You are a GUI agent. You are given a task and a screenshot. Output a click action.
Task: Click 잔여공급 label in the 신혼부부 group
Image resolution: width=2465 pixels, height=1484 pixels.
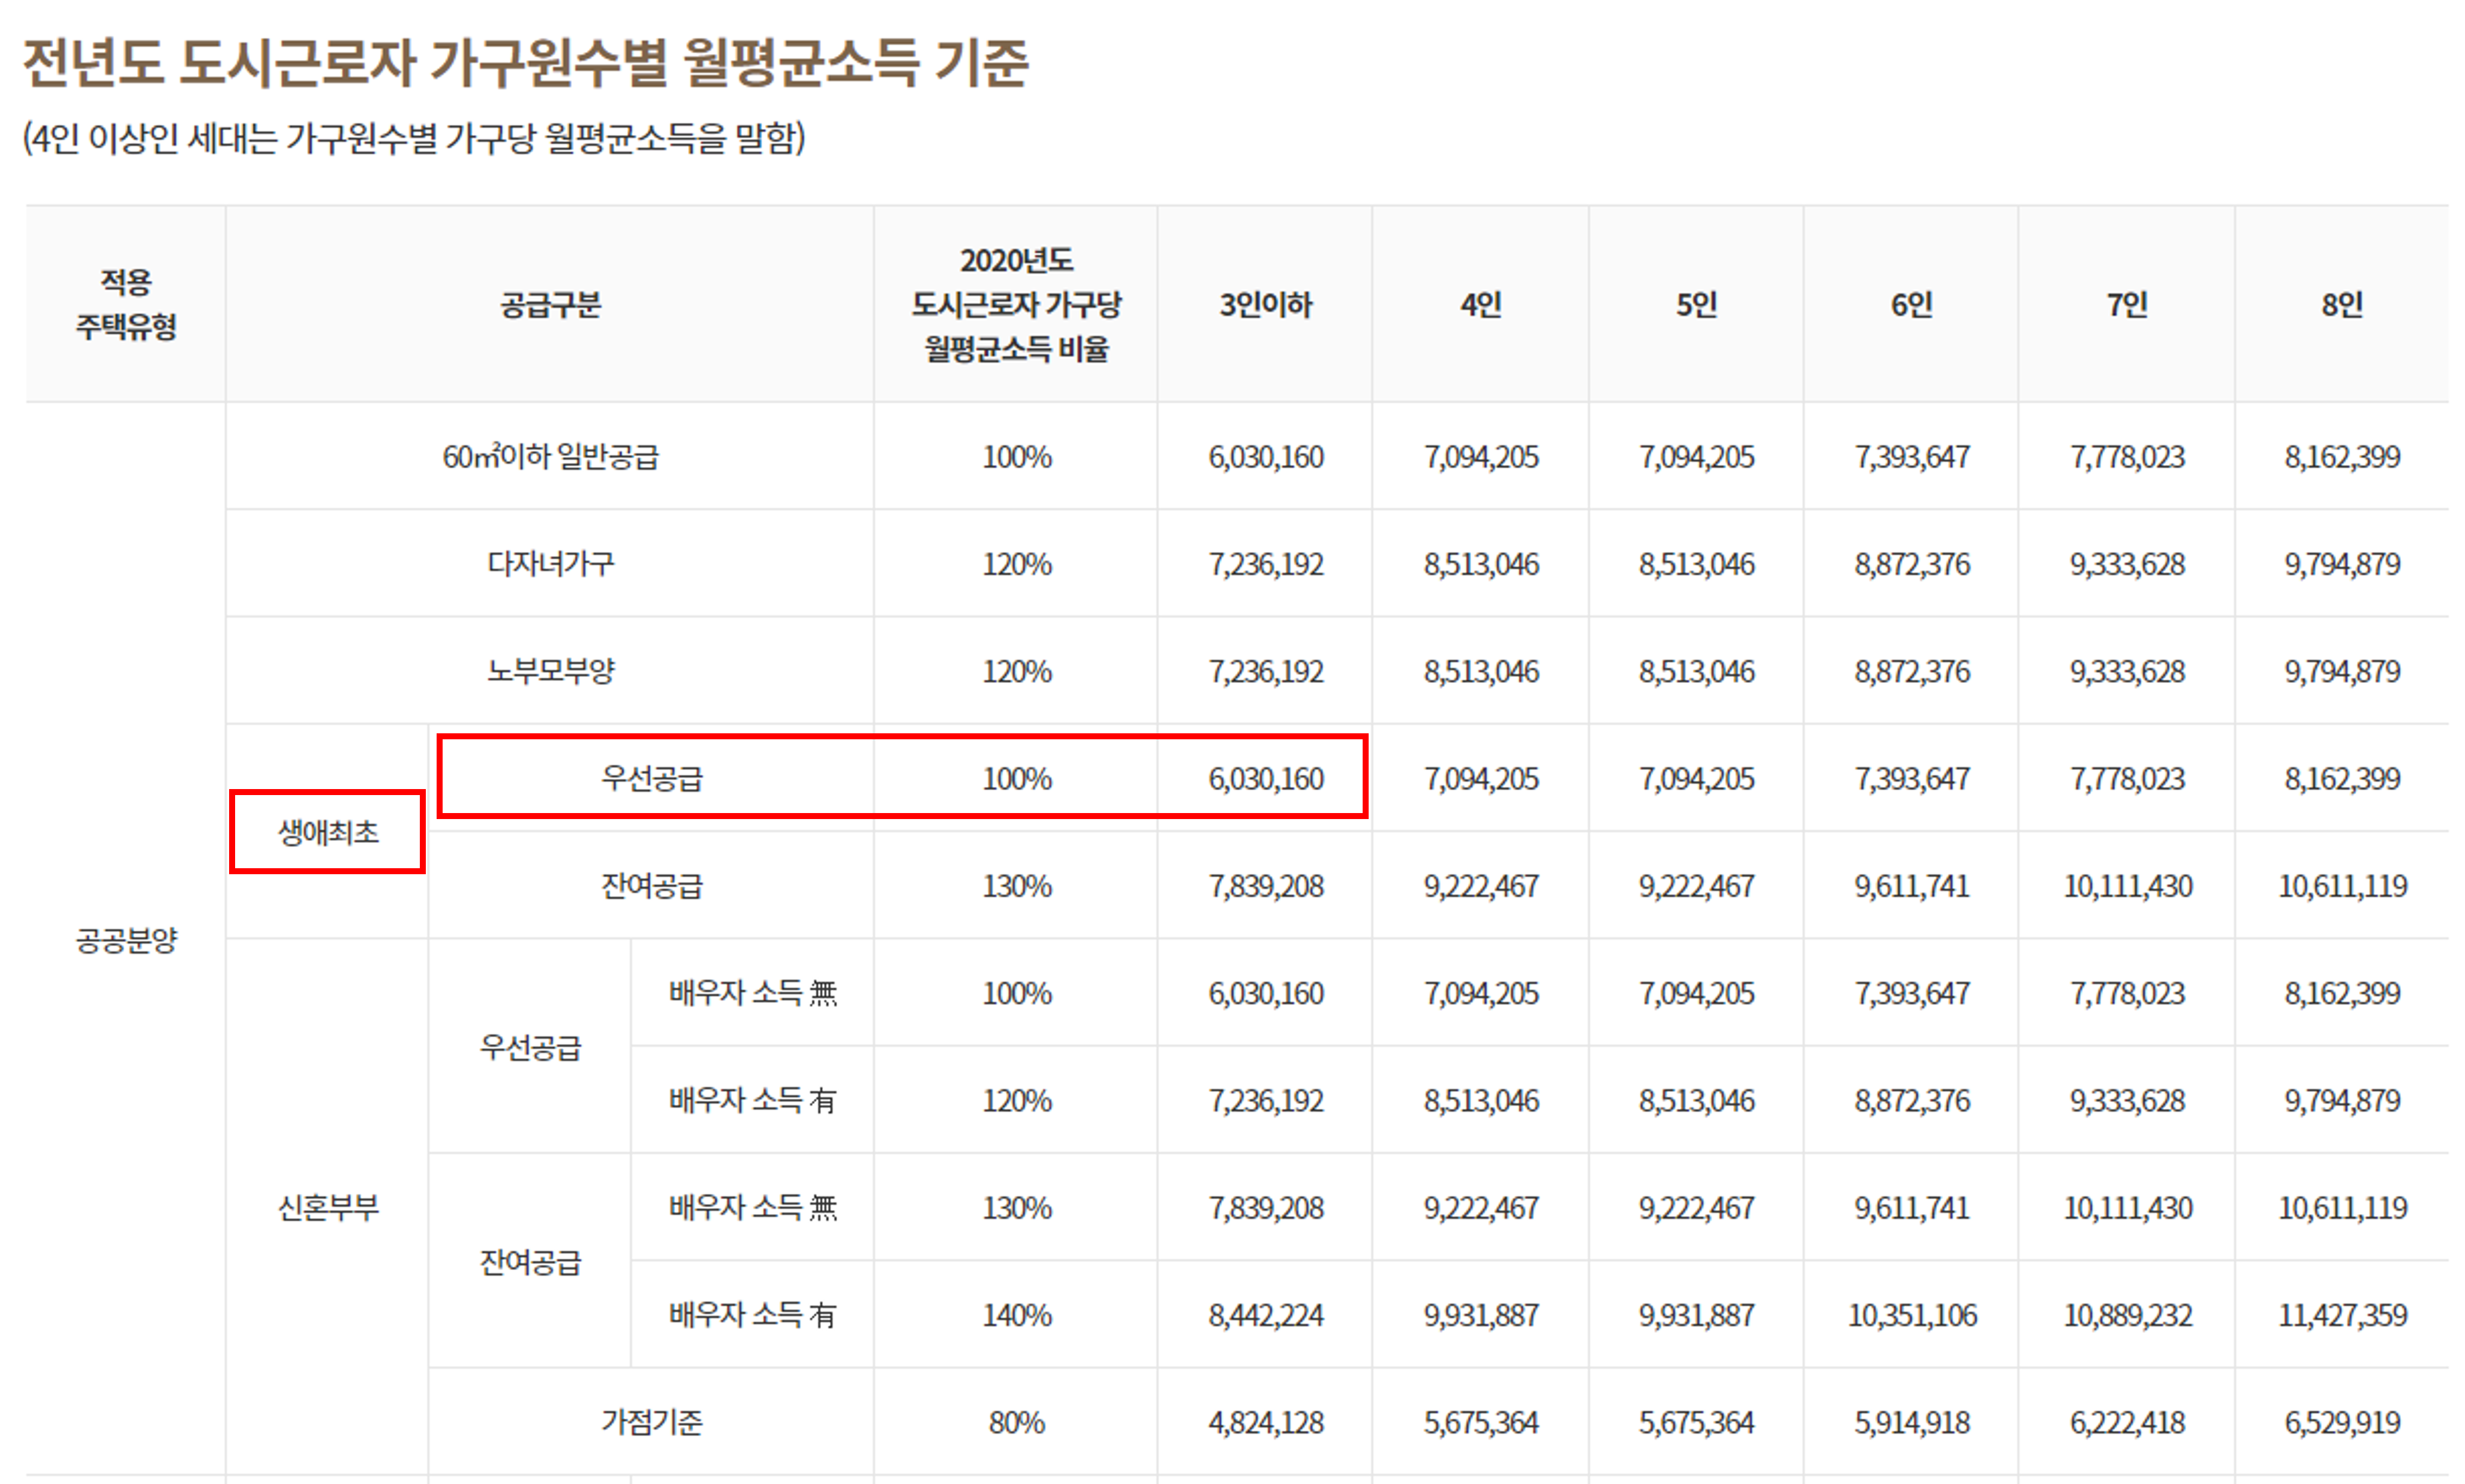click(x=530, y=1262)
